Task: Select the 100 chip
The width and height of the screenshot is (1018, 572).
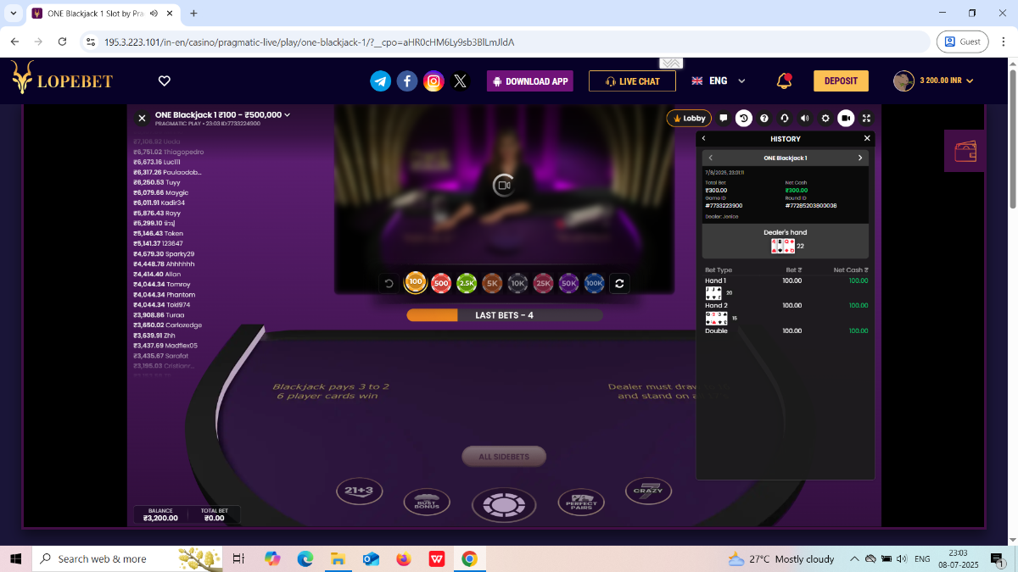Action: coord(415,282)
